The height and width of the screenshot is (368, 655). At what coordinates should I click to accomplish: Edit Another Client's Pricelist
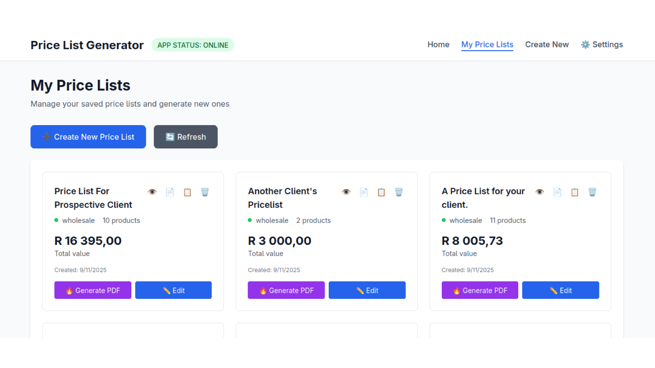click(x=367, y=290)
